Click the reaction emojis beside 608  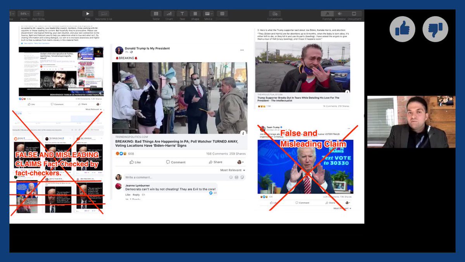121,153
